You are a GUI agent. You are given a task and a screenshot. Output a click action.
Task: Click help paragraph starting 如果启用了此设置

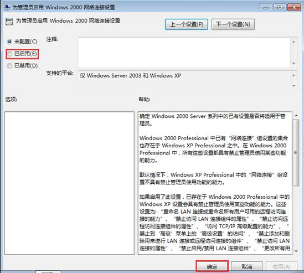click(x=214, y=223)
